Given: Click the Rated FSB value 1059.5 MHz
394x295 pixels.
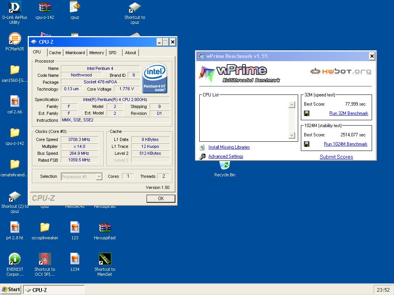Looking at the screenshot, I should click(x=79, y=160).
